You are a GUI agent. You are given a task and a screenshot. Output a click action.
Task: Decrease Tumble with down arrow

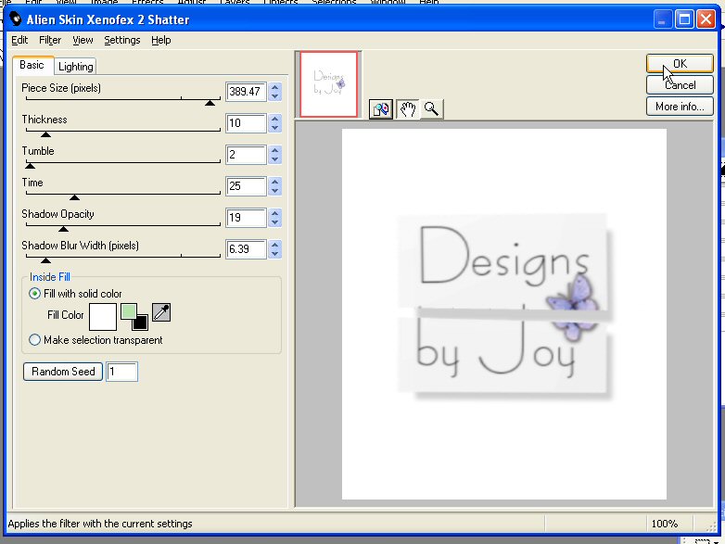pyautogui.click(x=275, y=159)
